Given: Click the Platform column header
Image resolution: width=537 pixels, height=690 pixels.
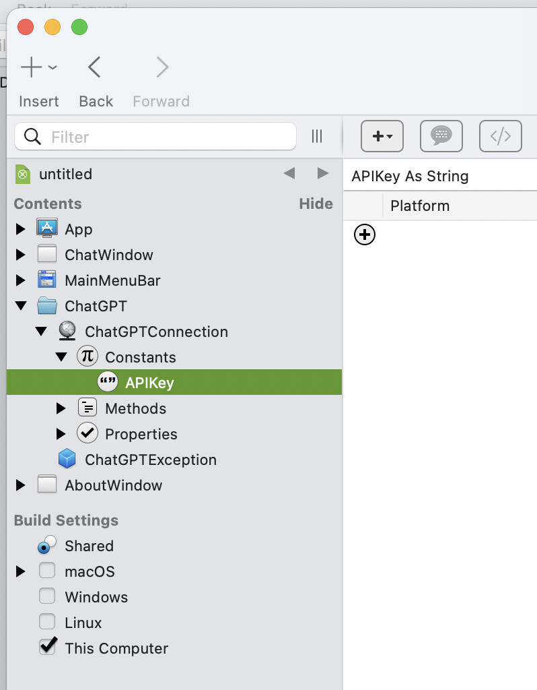Looking at the screenshot, I should coord(420,206).
